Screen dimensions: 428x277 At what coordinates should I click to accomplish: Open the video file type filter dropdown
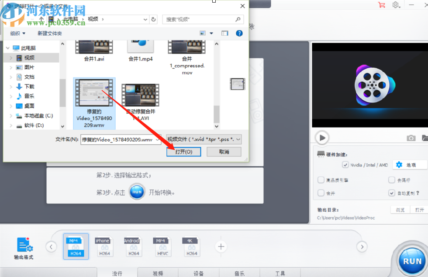204,139
